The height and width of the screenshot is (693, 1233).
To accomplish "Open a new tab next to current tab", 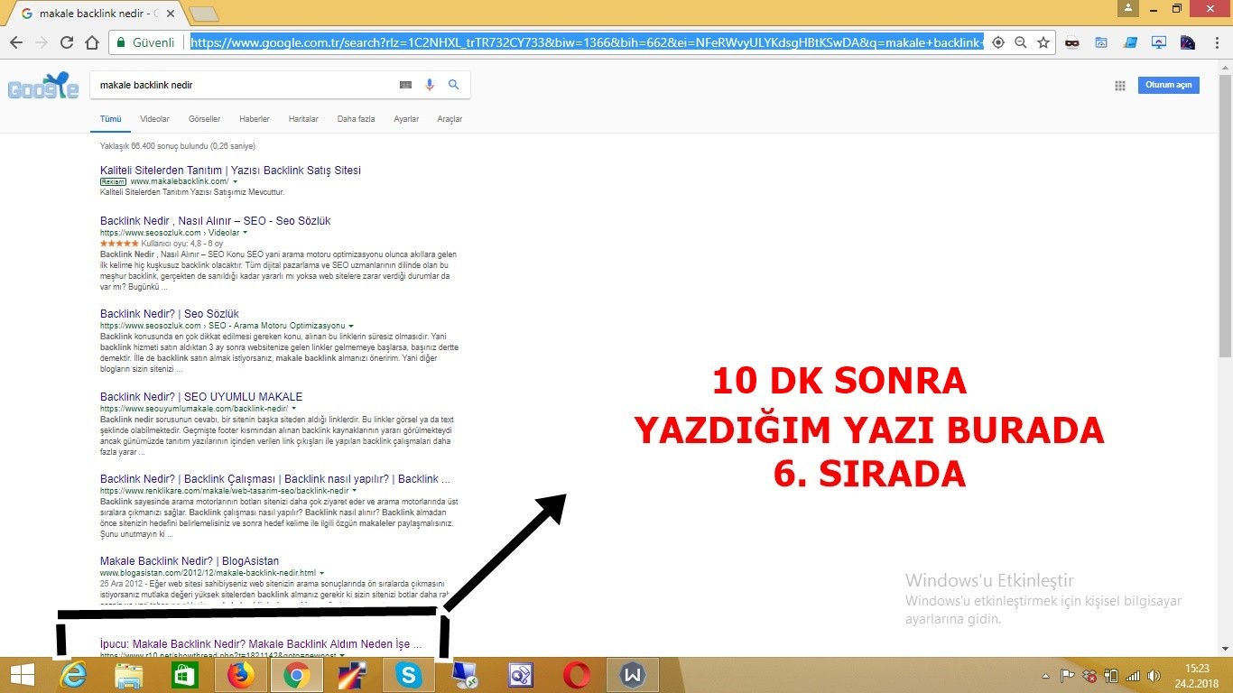I will (x=205, y=14).
